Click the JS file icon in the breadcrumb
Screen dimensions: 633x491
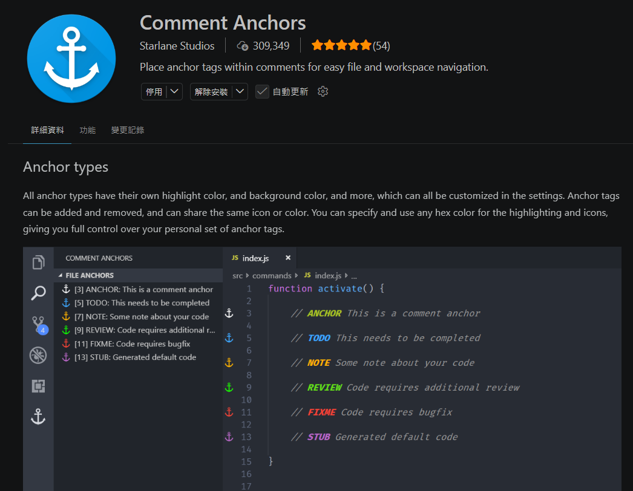[307, 275]
